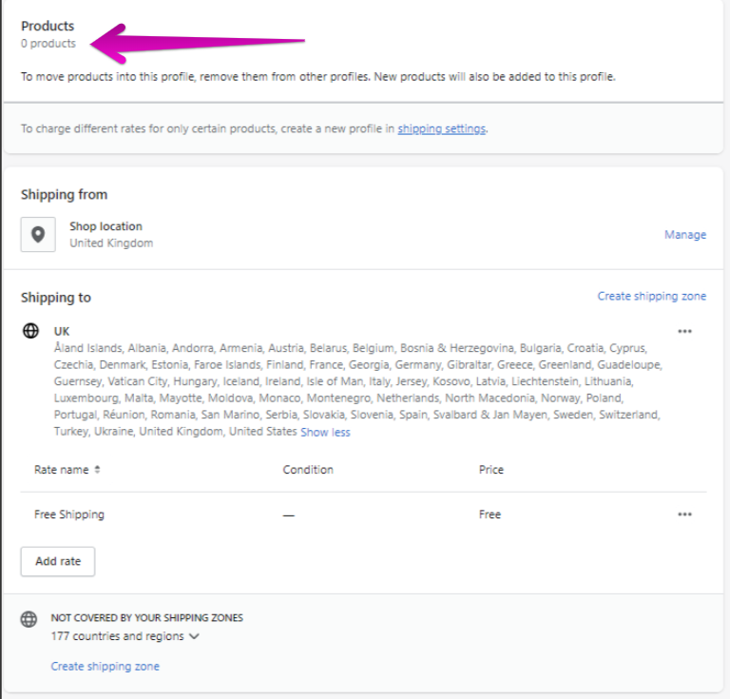730x699 pixels.
Task: Click the 0 products count text
Action: (48, 44)
